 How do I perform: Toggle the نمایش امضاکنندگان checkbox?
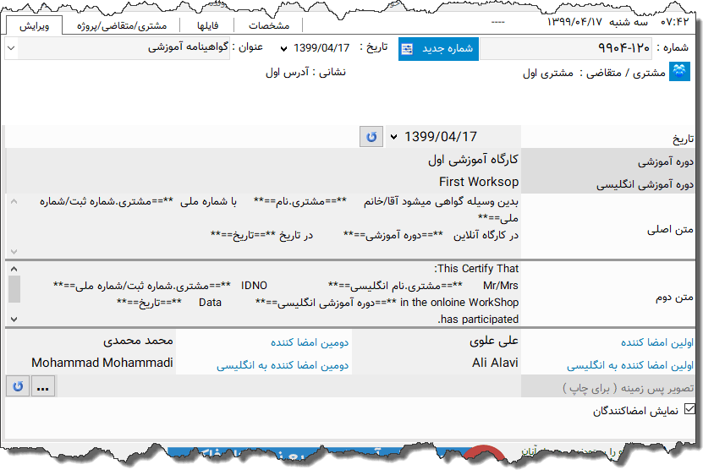click(x=689, y=409)
